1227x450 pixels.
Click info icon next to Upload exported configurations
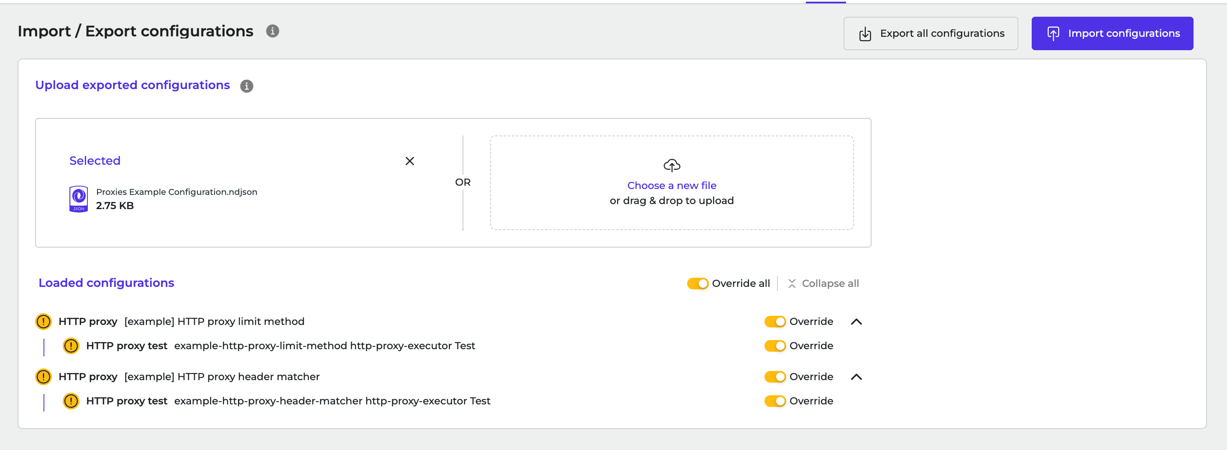point(246,86)
